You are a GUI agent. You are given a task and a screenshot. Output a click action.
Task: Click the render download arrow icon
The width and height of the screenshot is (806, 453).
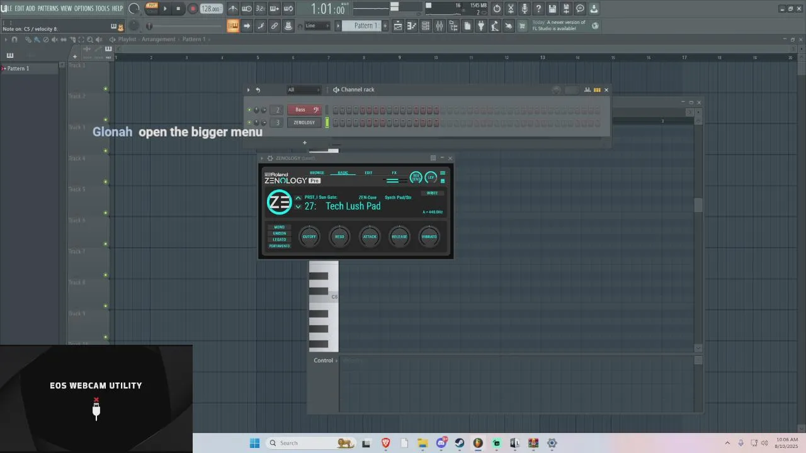pos(594,9)
